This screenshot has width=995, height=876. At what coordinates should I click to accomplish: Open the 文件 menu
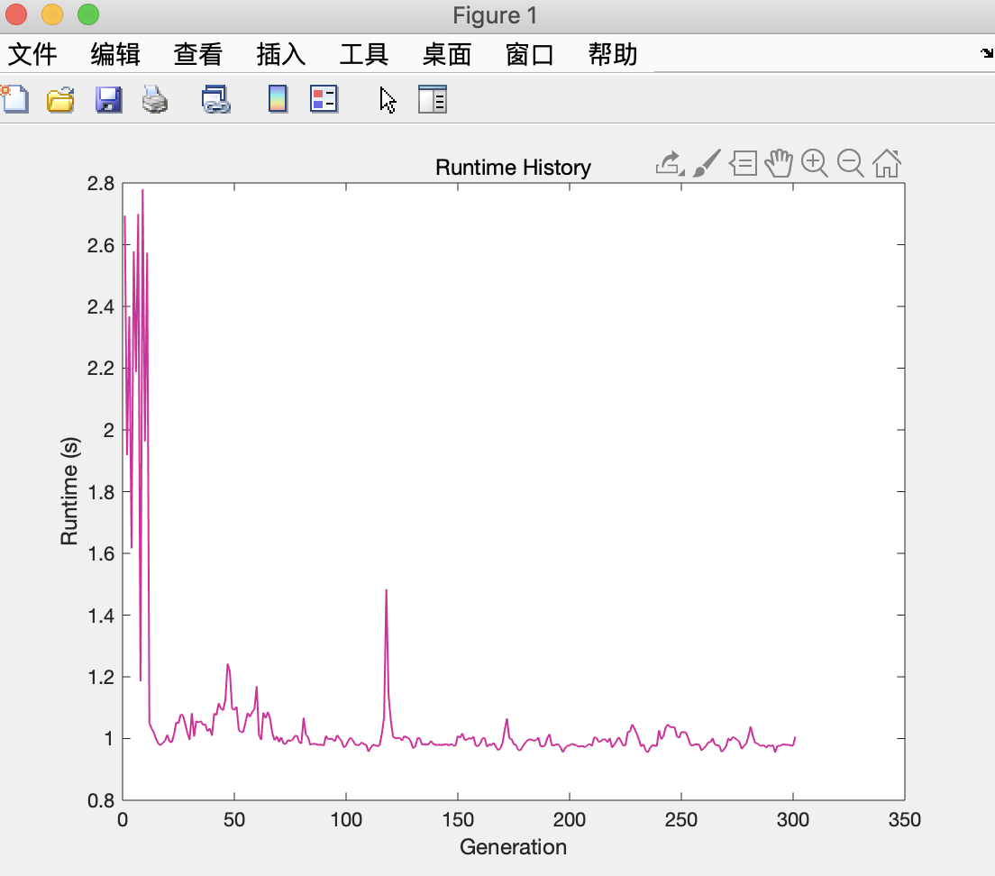(32, 55)
